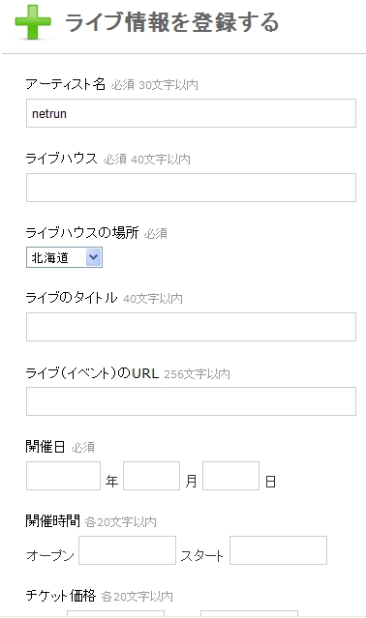The image size is (366, 618).
Task: Click the green plus icon in header
Action: (x=33, y=22)
